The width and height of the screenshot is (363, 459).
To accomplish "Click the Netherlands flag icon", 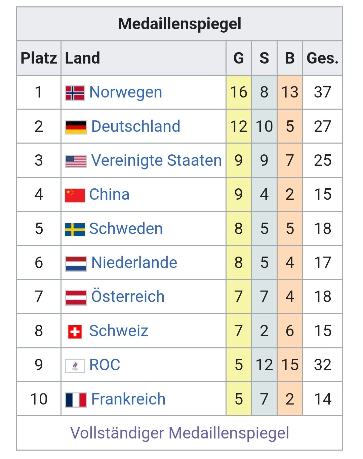I will pyautogui.click(x=76, y=263).
